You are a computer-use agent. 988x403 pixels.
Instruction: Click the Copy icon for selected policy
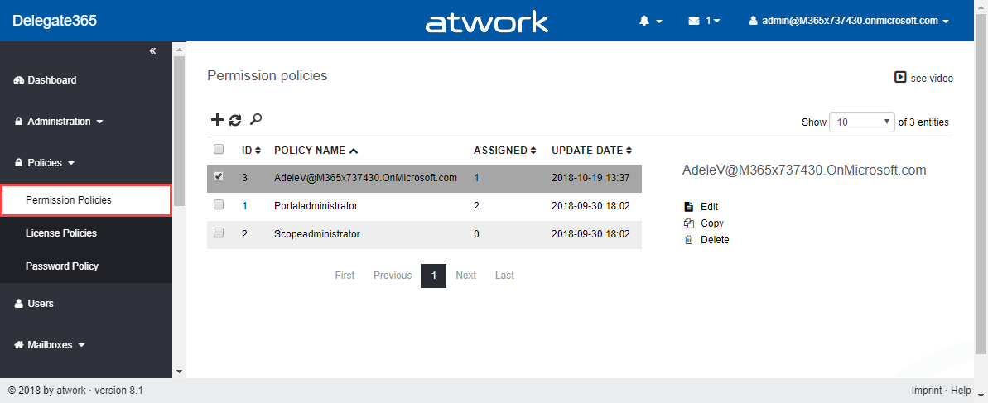pyautogui.click(x=688, y=223)
